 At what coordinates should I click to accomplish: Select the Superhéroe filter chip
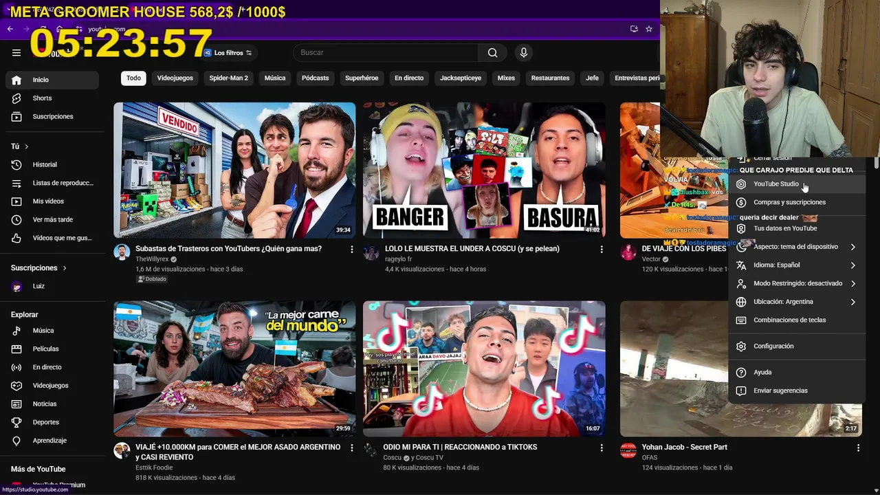(x=362, y=78)
